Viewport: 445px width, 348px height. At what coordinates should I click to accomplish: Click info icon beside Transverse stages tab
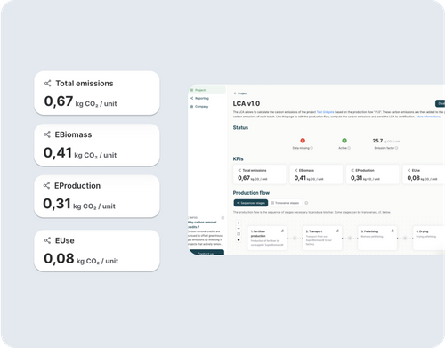pos(306,203)
